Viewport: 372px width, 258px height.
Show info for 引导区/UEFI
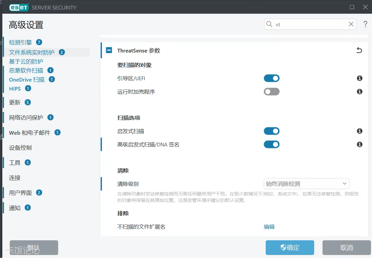coord(360,78)
